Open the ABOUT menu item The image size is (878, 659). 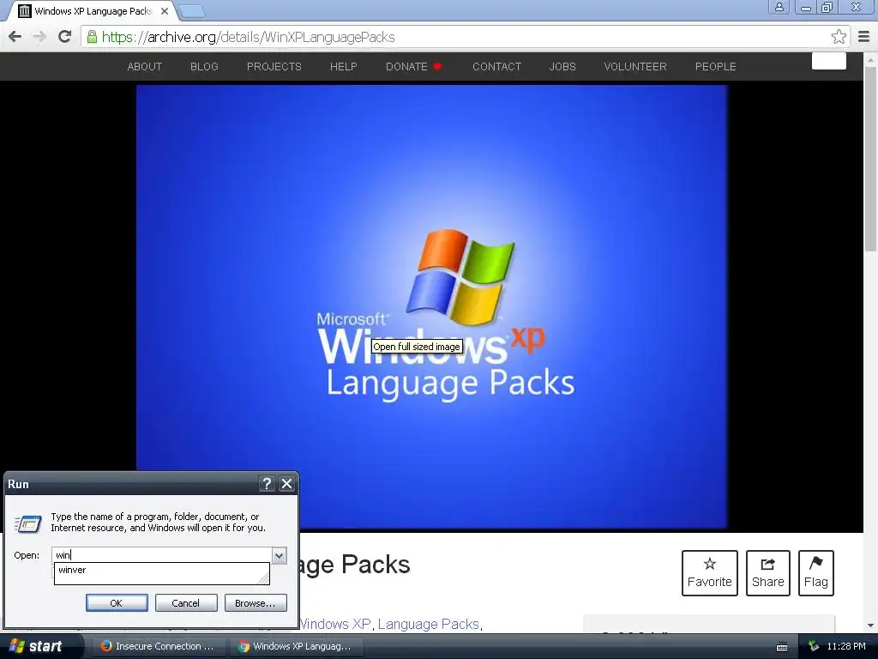[144, 67]
